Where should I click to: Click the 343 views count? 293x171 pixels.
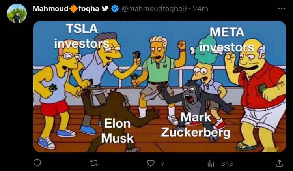click(227, 164)
